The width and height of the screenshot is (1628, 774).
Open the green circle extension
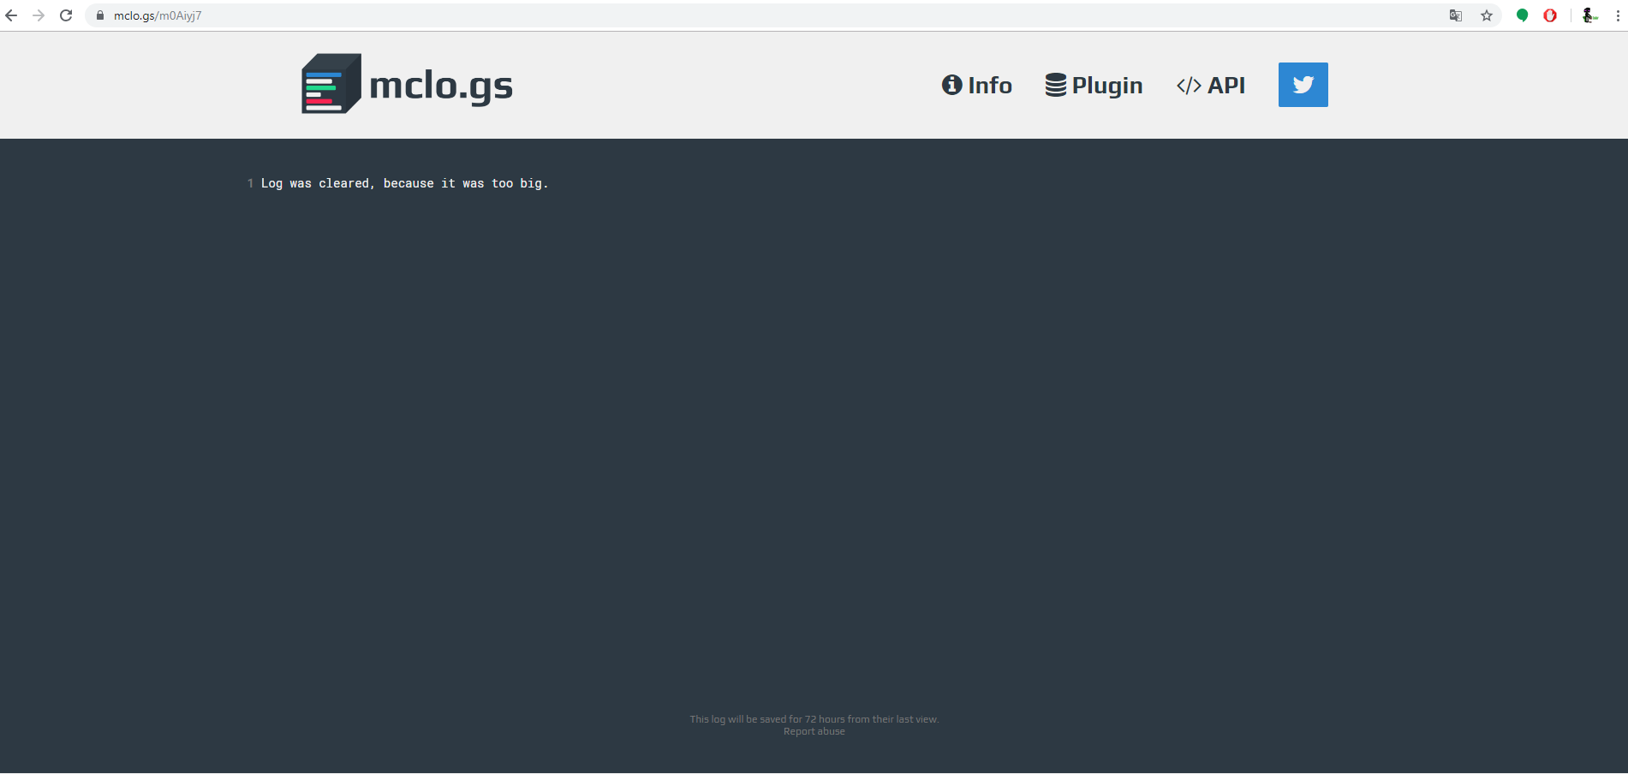click(1523, 15)
